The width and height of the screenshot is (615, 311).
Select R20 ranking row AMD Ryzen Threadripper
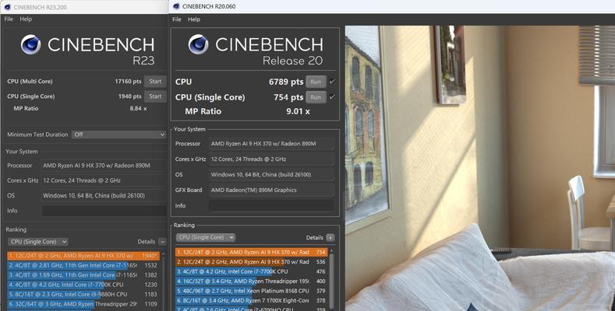(252, 281)
